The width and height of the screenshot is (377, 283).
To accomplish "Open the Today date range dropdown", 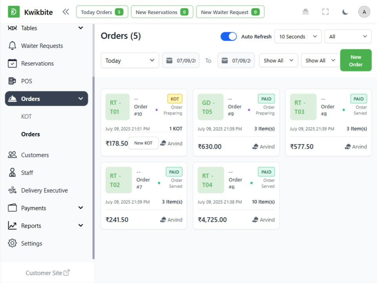I will click(130, 61).
